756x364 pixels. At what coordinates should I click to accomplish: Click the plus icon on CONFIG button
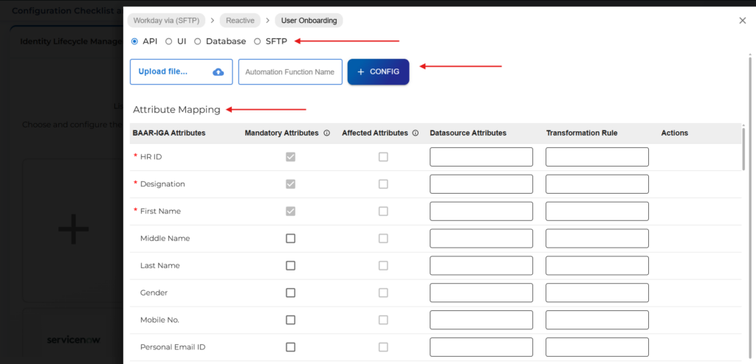[x=360, y=71]
